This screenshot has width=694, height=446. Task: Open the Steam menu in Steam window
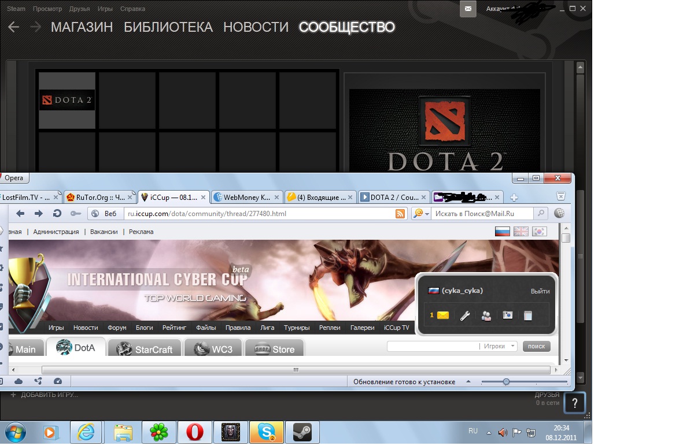(x=16, y=9)
